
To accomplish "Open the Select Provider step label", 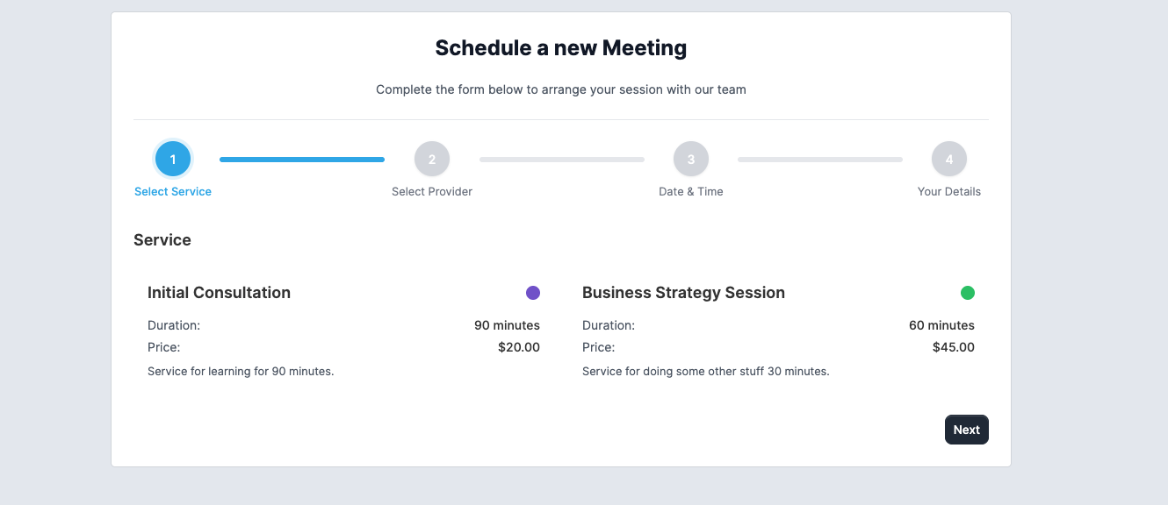I will (432, 191).
